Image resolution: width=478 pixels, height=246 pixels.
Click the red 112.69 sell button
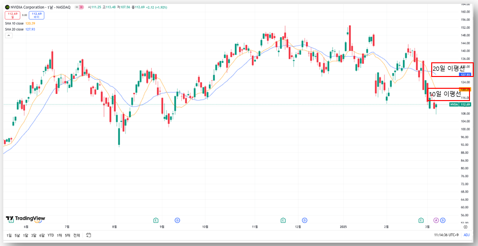click(13, 15)
